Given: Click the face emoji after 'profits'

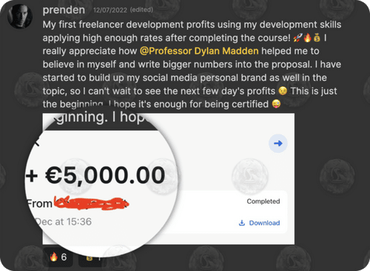Looking at the screenshot, I should point(283,91).
